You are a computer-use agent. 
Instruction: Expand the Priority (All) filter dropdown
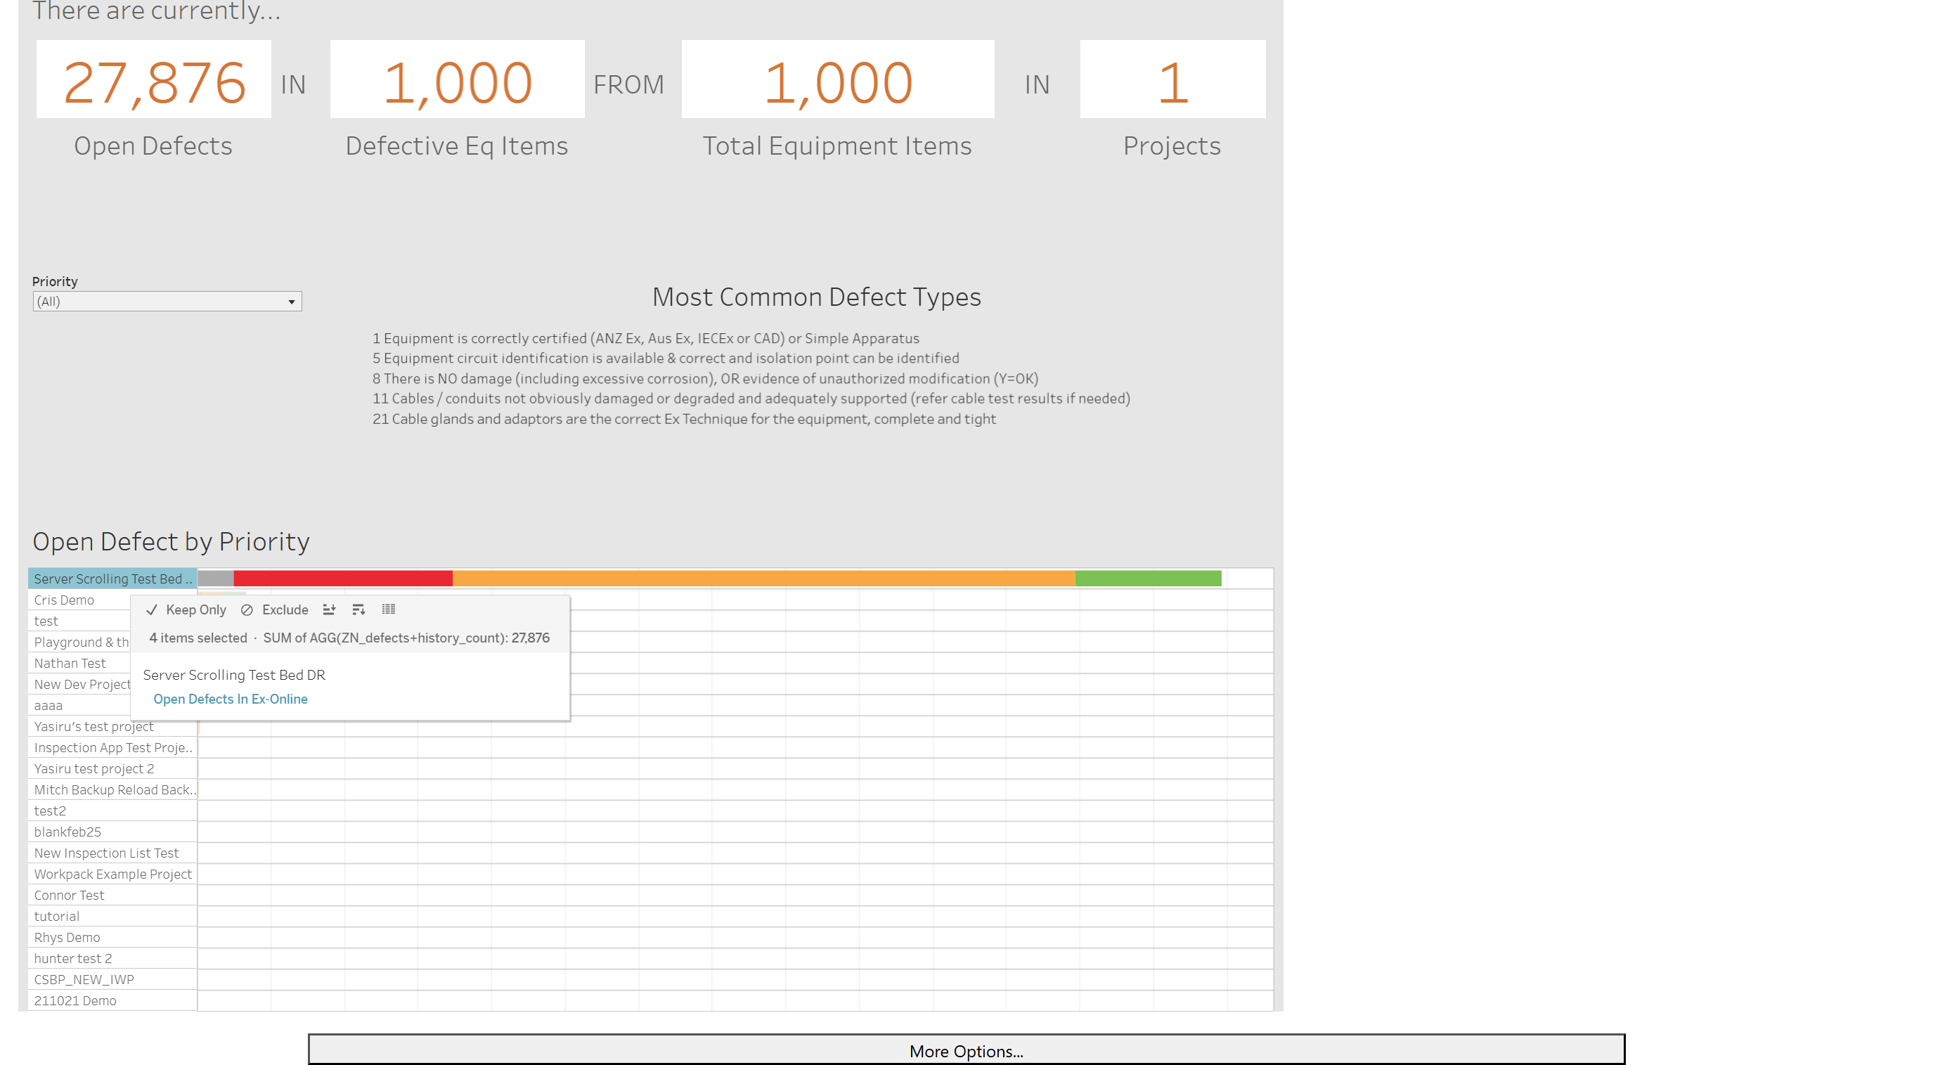[167, 302]
